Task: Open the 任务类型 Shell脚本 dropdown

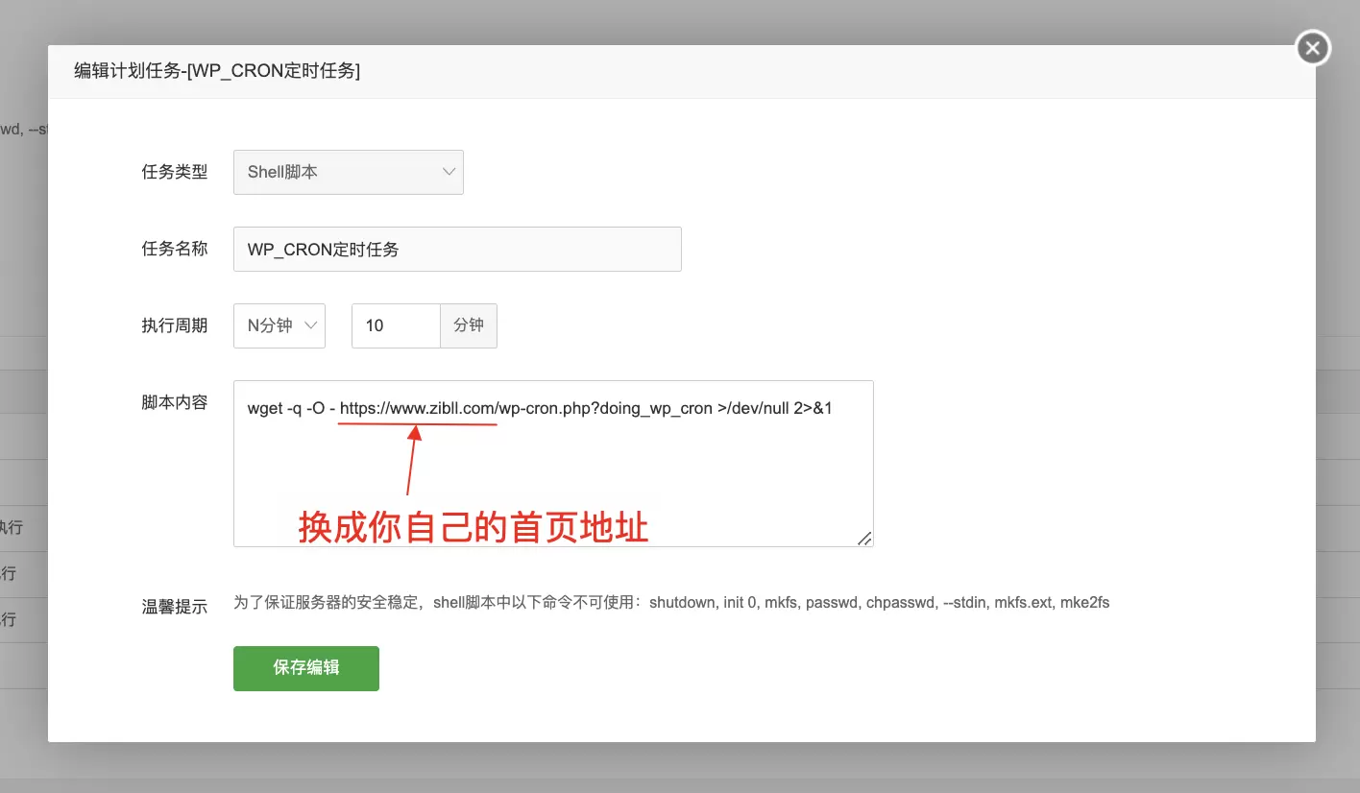Action: coord(349,172)
